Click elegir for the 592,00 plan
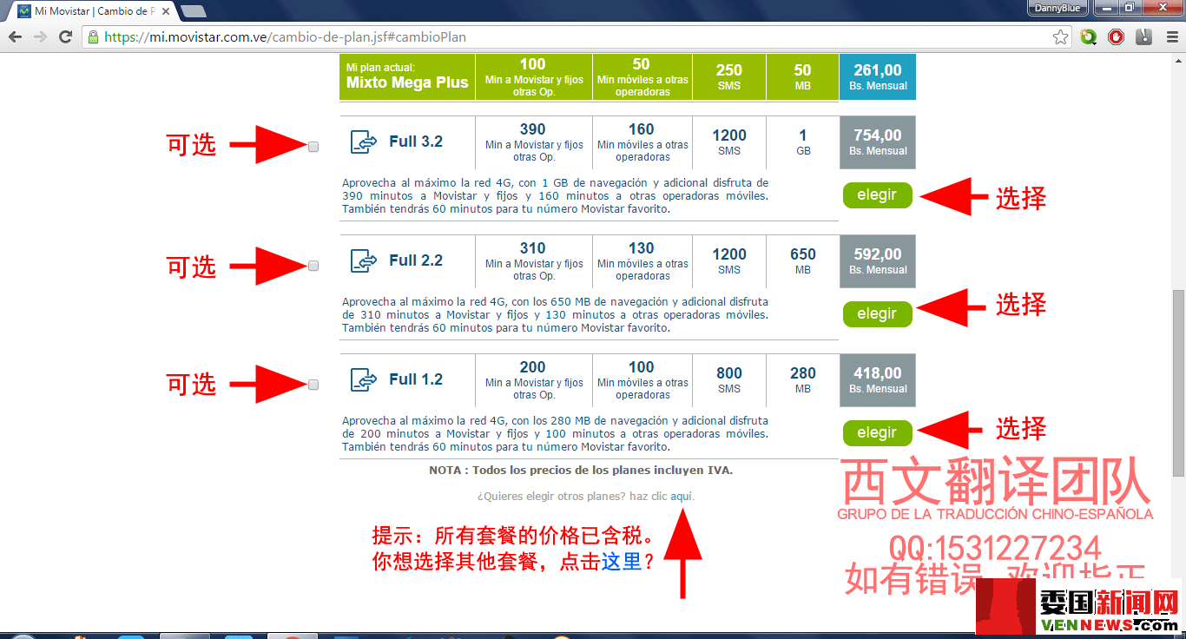 pos(877,314)
